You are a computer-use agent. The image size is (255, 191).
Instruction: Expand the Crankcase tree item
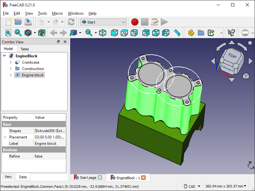pyautogui.click(x=10, y=62)
